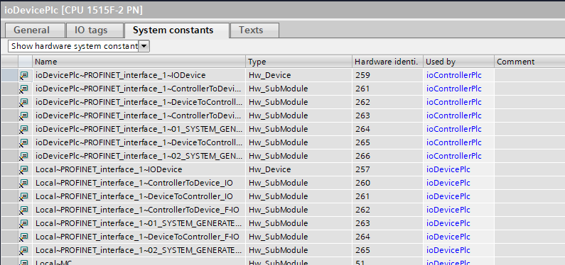This screenshot has height=265, width=565.
Task: Select Local~PROFINET_interface_1~ControllerToDevice_F-IO name
Action: click(x=139, y=210)
